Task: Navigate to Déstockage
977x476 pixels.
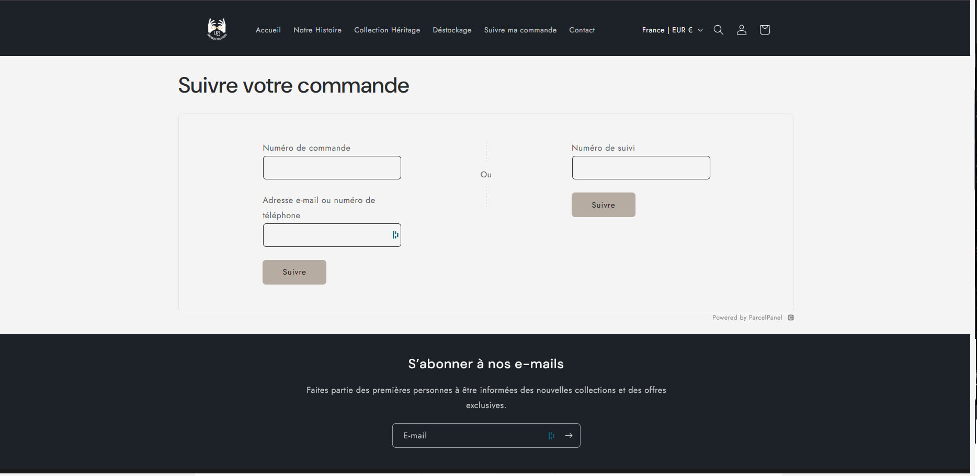Action: click(452, 30)
